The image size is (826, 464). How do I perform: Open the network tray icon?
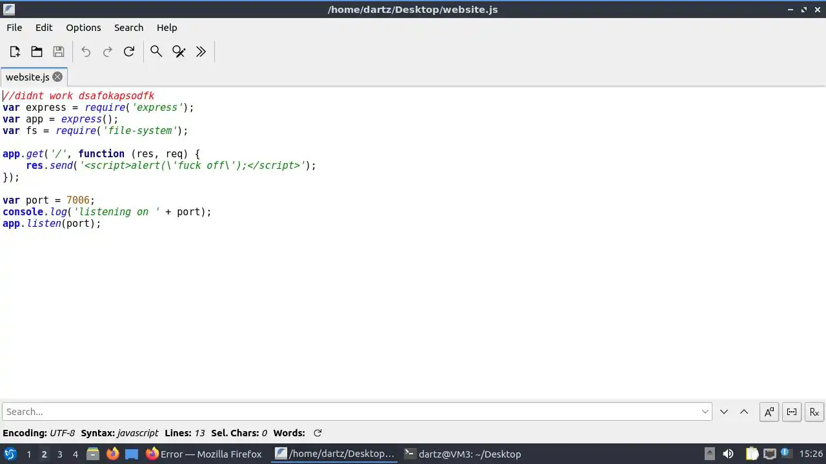769,454
